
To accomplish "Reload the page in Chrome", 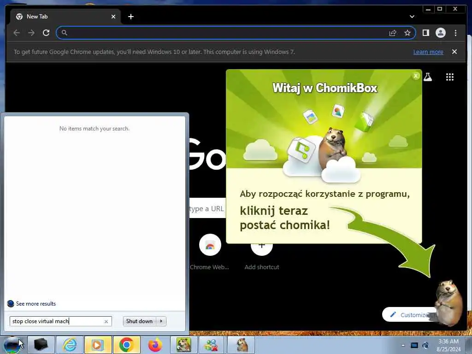I will [46, 33].
